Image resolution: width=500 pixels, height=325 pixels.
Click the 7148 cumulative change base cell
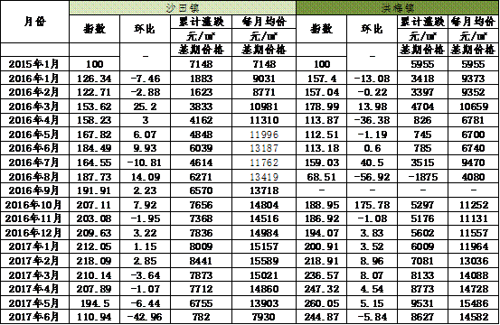coord(202,64)
